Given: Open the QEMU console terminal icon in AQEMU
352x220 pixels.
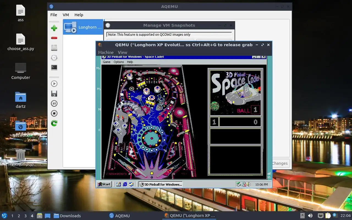Looking at the screenshot, I should [54, 67].
